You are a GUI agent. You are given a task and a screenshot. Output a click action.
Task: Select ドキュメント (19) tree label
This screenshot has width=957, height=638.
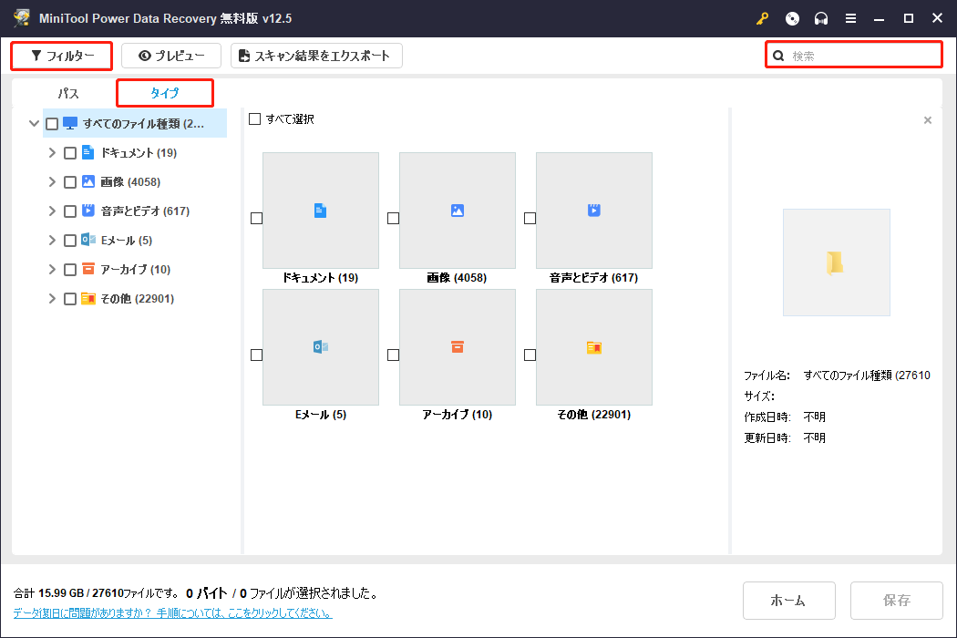tap(139, 152)
